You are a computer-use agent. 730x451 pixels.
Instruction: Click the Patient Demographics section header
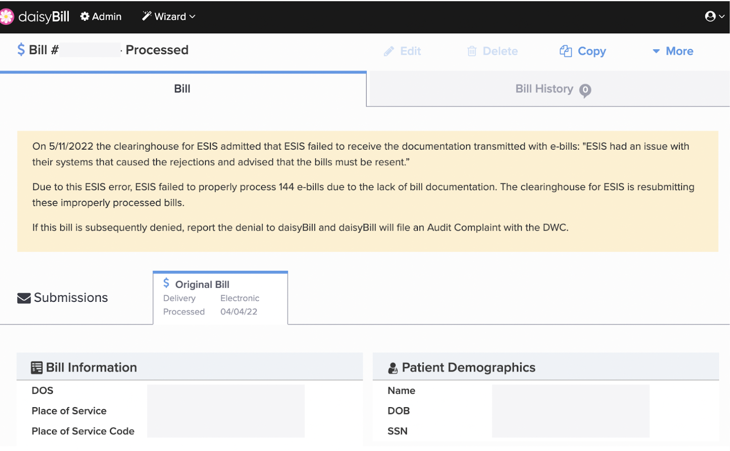[x=546, y=367]
